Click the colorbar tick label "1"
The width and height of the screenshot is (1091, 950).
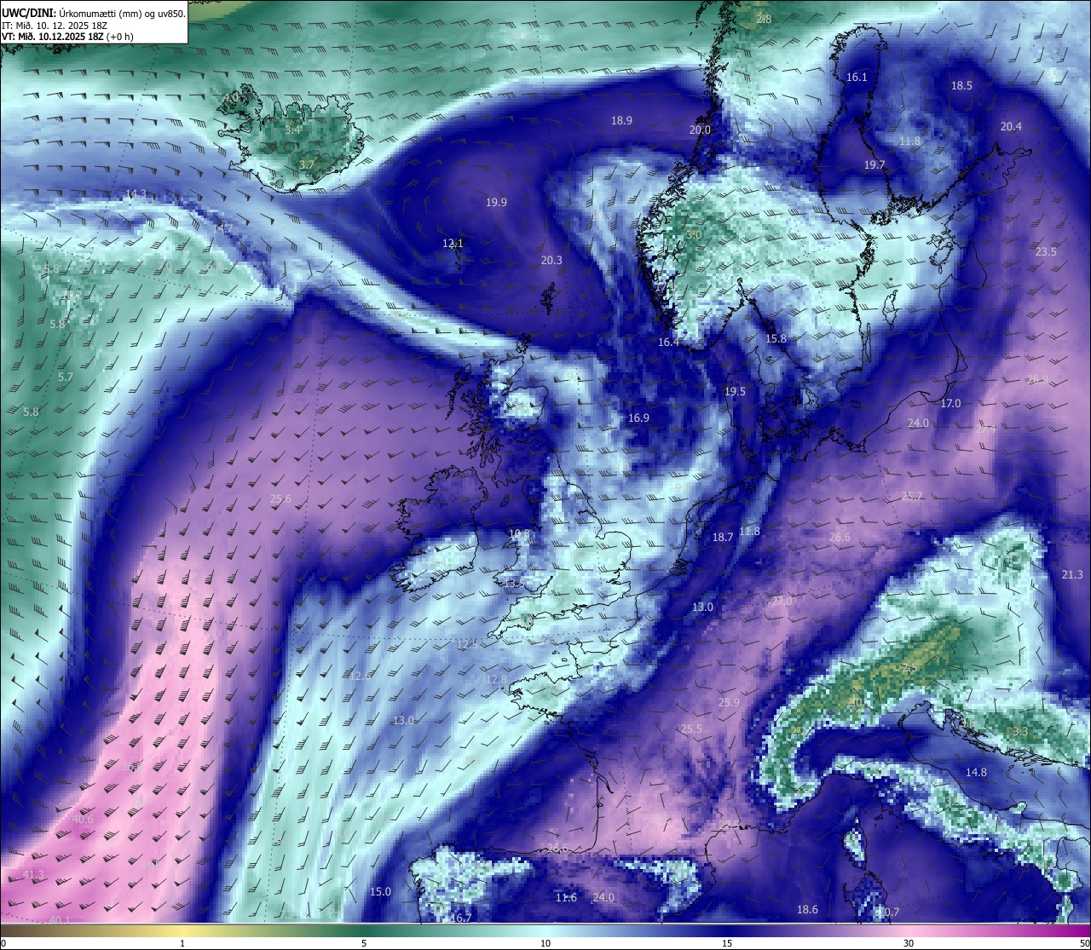[x=182, y=943]
